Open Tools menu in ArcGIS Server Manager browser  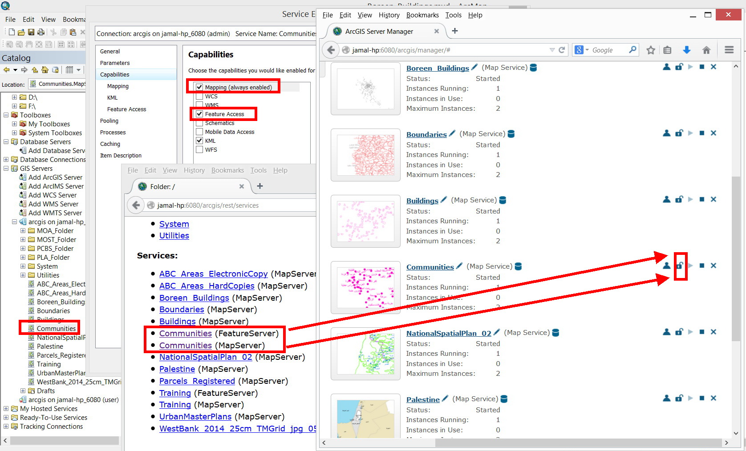(453, 15)
